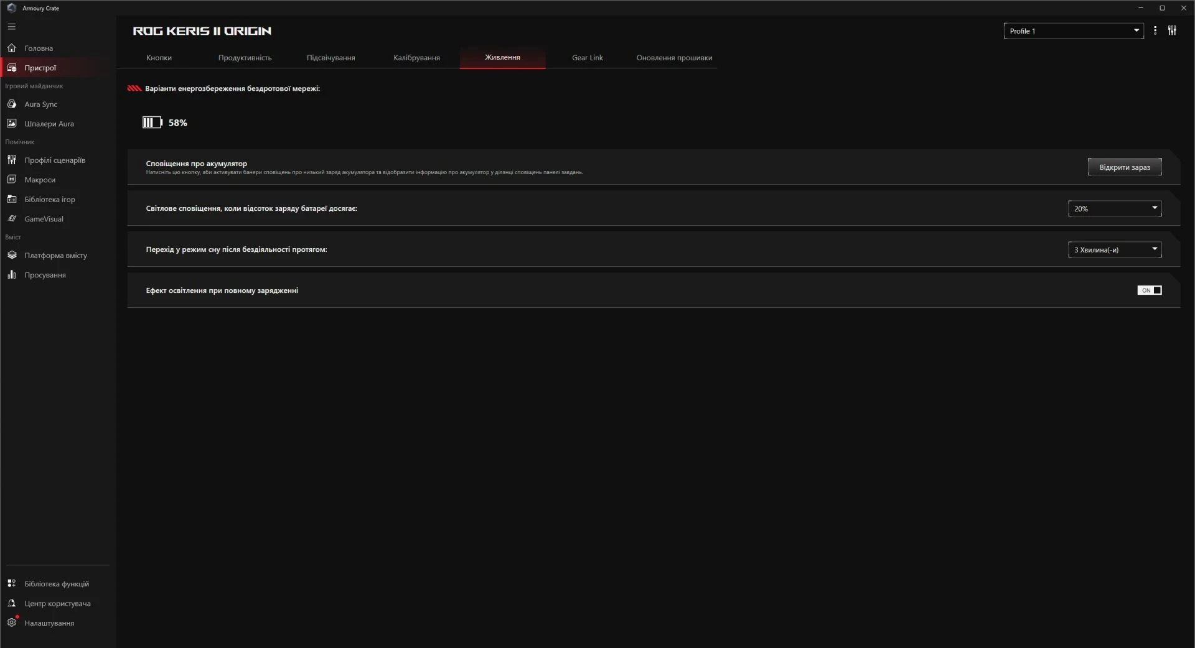Minimize the Armoury Crate window
Screen dimensions: 1195x648
[x=1141, y=8]
